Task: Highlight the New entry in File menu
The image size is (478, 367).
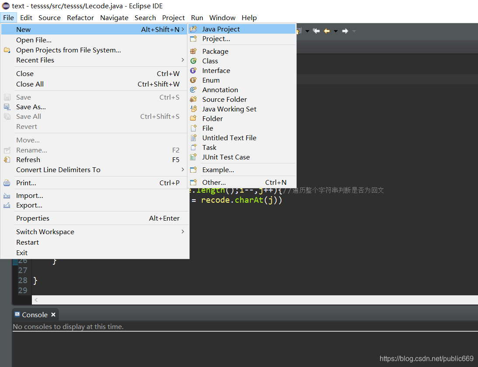Action: pos(94,30)
